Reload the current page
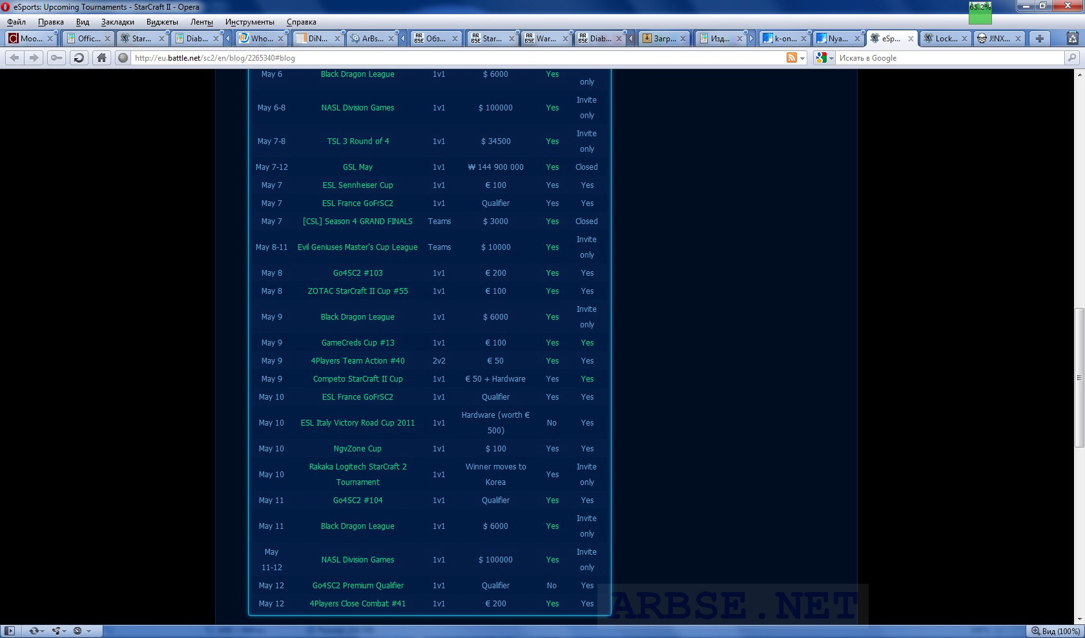Viewport: 1085px width, 638px height. [x=79, y=58]
